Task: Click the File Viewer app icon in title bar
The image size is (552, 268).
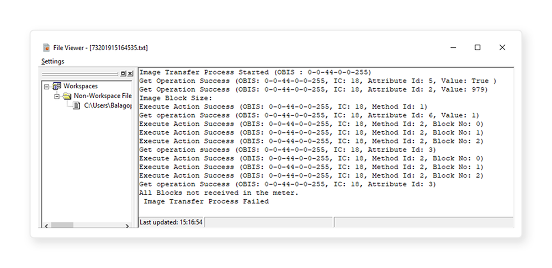Action: [x=46, y=48]
